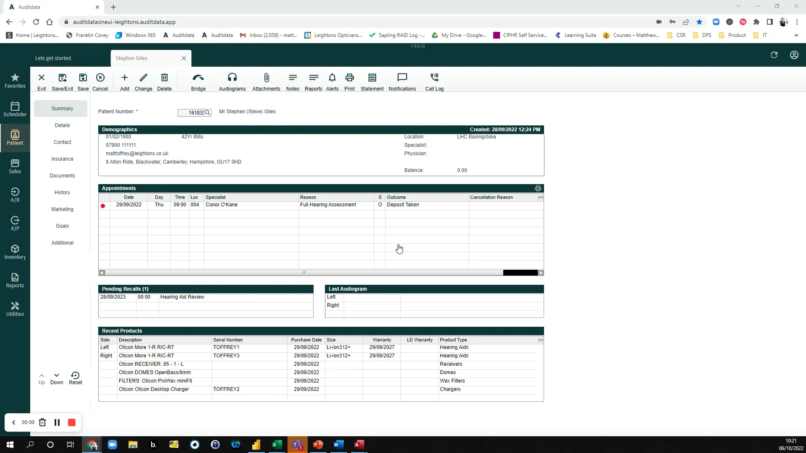
Task: Print the Appointments list
Action: click(537, 188)
